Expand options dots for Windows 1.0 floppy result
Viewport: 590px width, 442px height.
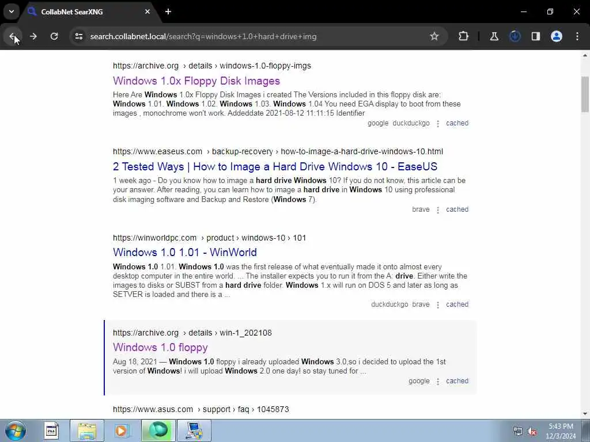[x=438, y=381]
